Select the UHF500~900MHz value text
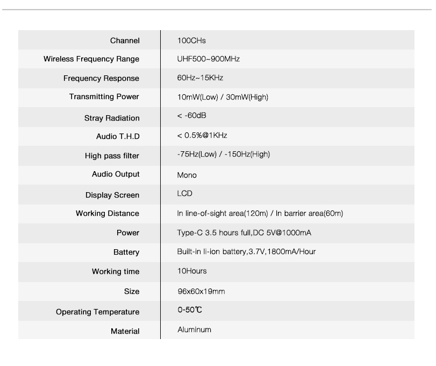 point(209,59)
